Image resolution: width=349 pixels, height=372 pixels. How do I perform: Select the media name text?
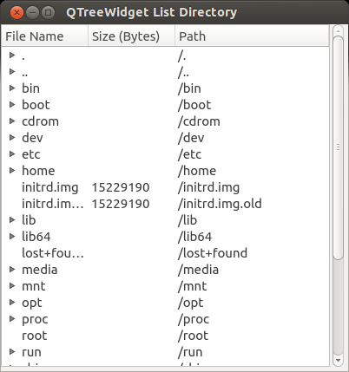click(40, 270)
